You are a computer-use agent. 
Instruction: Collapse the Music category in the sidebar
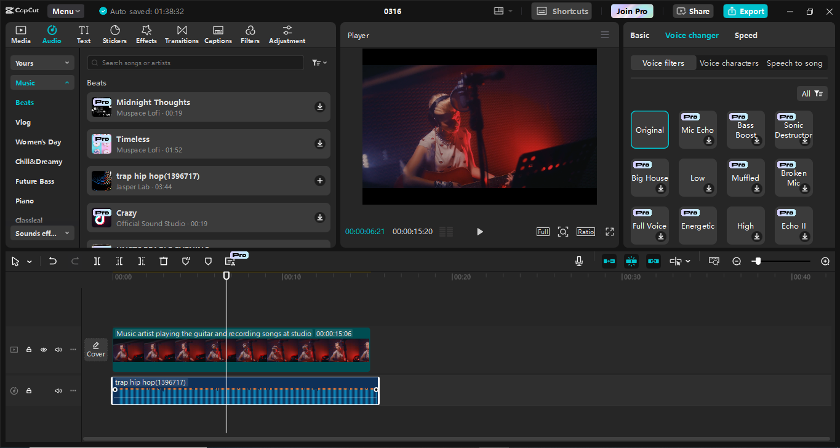[42, 82]
